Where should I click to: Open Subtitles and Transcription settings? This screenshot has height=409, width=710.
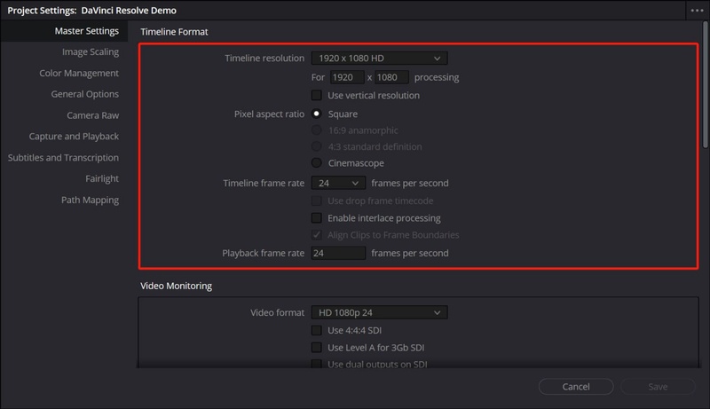pos(63,157)
